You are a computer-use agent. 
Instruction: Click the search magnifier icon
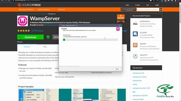[161, 10]
